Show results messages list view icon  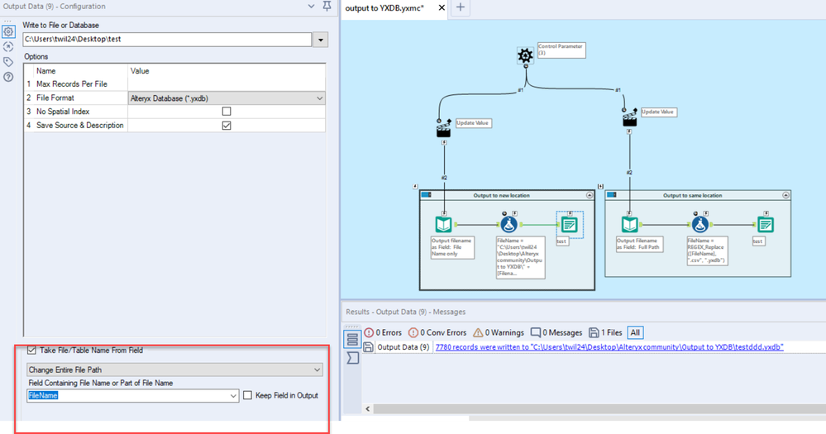coord(352,339)
